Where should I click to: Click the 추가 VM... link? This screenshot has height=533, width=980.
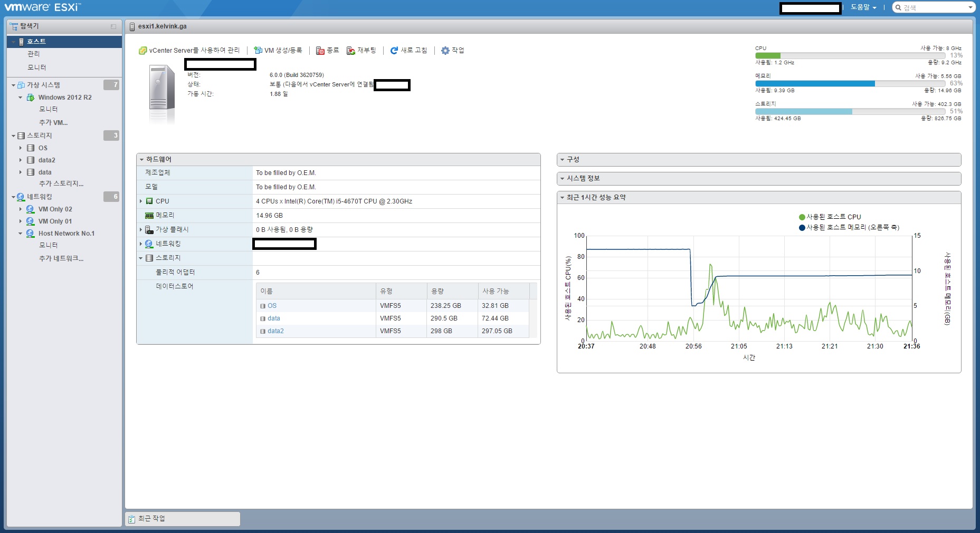pos(53,122)
